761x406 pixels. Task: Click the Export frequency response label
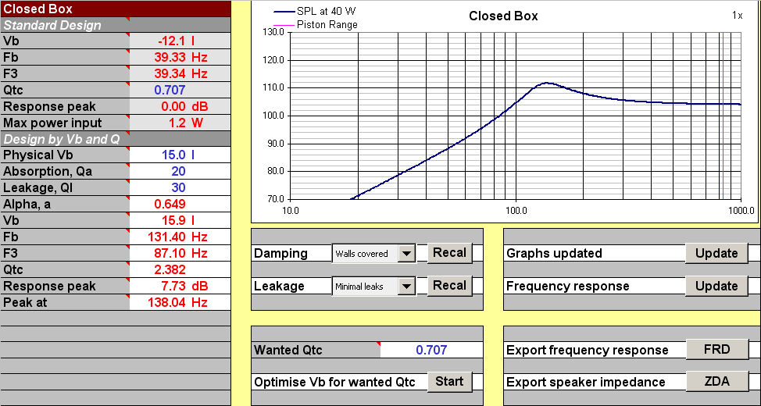click(588, 350)
